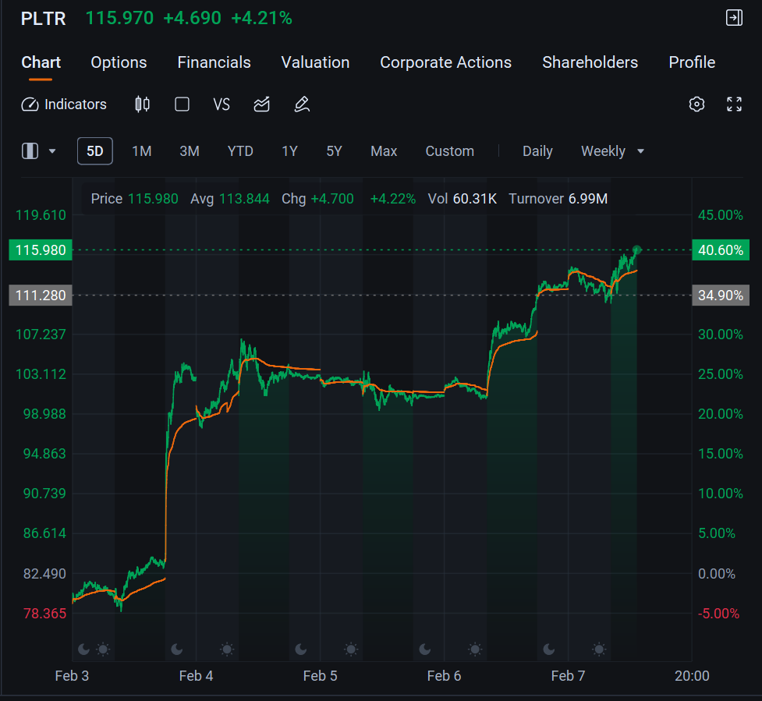The image size is (762, 701).
Task: Choose the Custom date range
Action: (450, 151)
